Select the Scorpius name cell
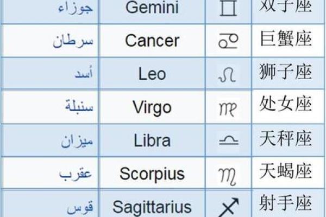The image size is (326, 217). tap(152, 173)
